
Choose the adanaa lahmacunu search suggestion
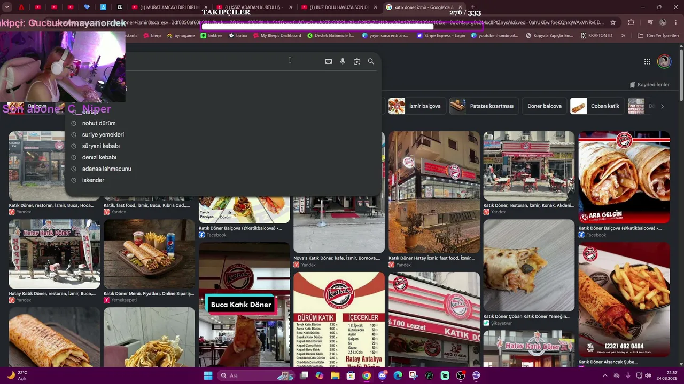(x=107, y=169)
